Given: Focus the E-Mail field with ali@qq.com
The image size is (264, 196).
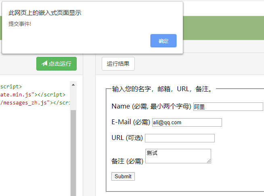Looking at the screenshot, I should click(x=187, y=122).
